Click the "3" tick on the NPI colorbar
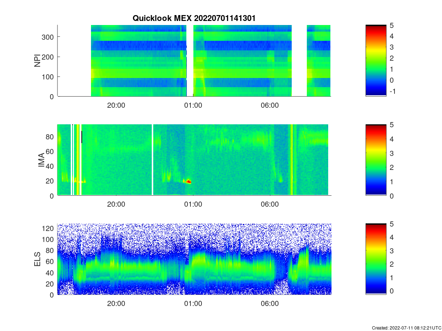Image resolution: width=442 pixels, height=331 pixels. tap(392, 47)
